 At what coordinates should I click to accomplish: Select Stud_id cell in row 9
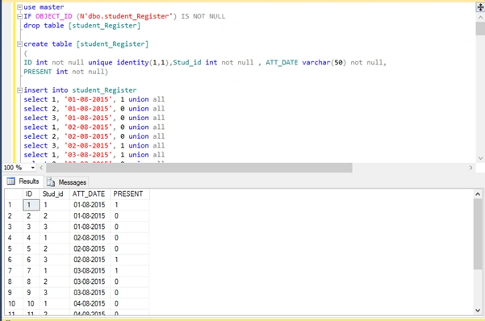(x=55, y=293)
